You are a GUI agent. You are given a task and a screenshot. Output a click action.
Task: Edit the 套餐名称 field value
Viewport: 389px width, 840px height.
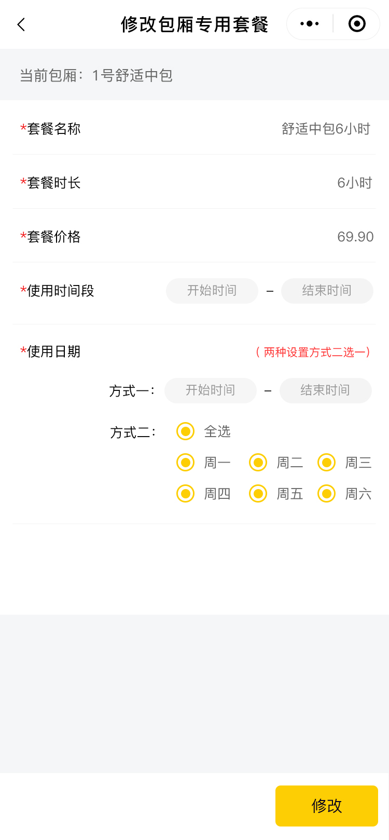click(326, 129)
